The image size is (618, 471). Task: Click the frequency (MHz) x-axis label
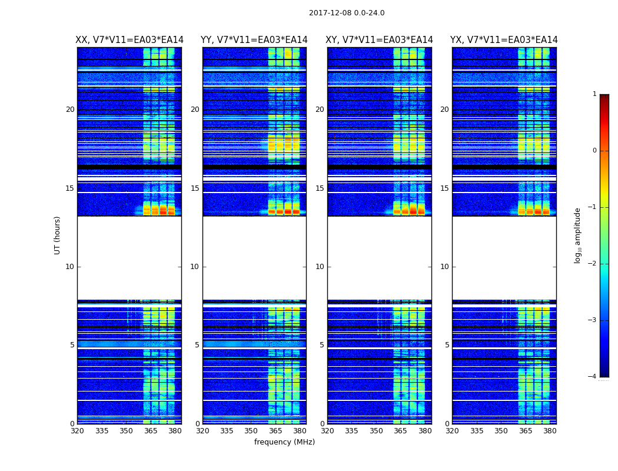pos(284,442)
